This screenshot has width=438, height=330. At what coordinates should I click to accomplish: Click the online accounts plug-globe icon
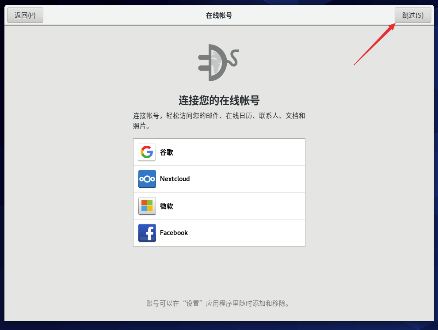click(219, 63)
